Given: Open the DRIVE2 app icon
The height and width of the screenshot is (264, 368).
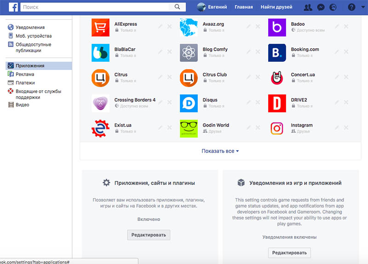Looking at the screenshot, I should tap(277, 103).
